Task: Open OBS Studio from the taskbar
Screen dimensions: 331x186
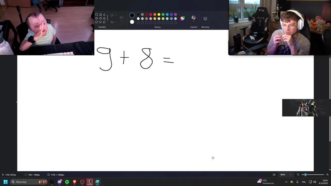Action: pos(82,182)
